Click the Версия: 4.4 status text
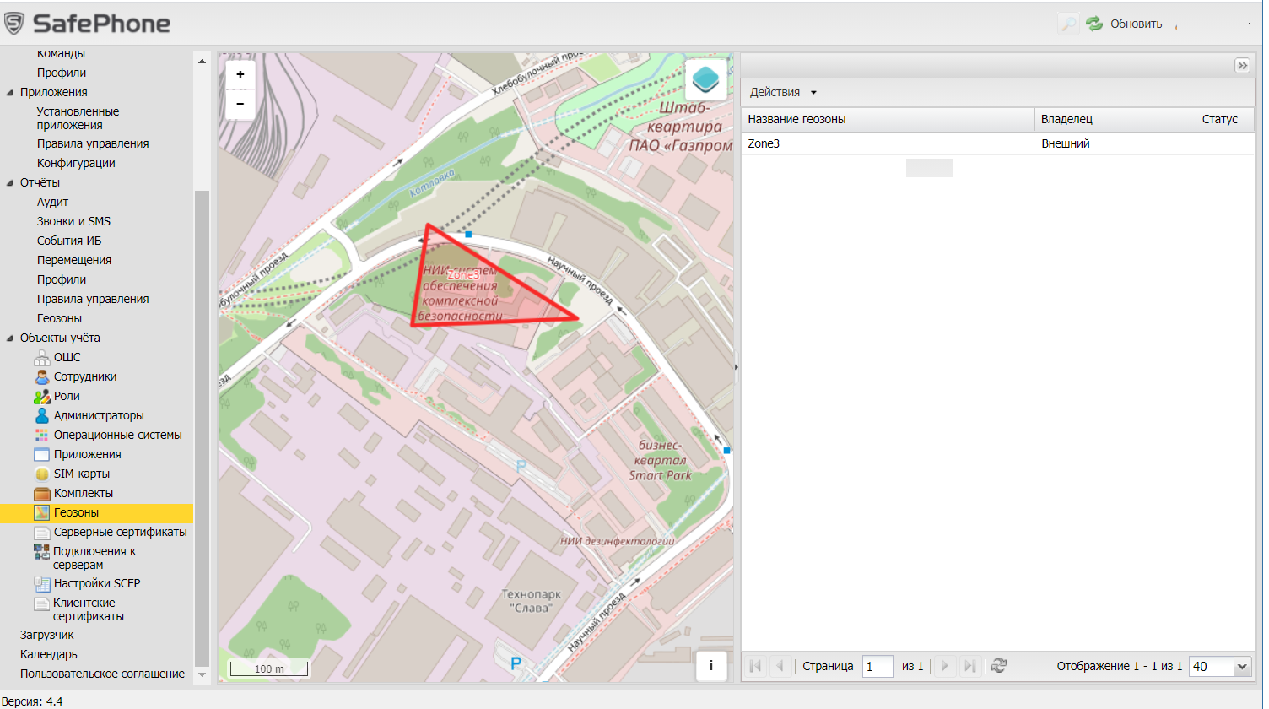1269x709 pixels. tap(32, 701)
